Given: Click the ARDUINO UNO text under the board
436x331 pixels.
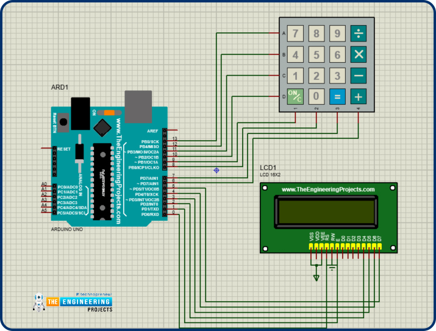Looking at the screenshot, I should (66, 229).
